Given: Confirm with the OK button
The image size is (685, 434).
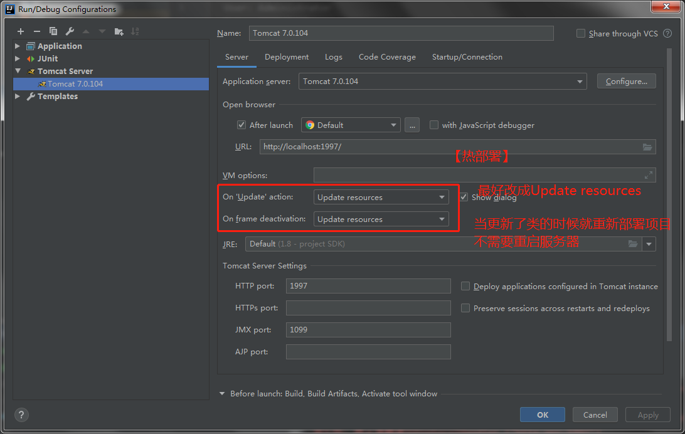Looking at the screenshot, I should [x=542, y=415].
